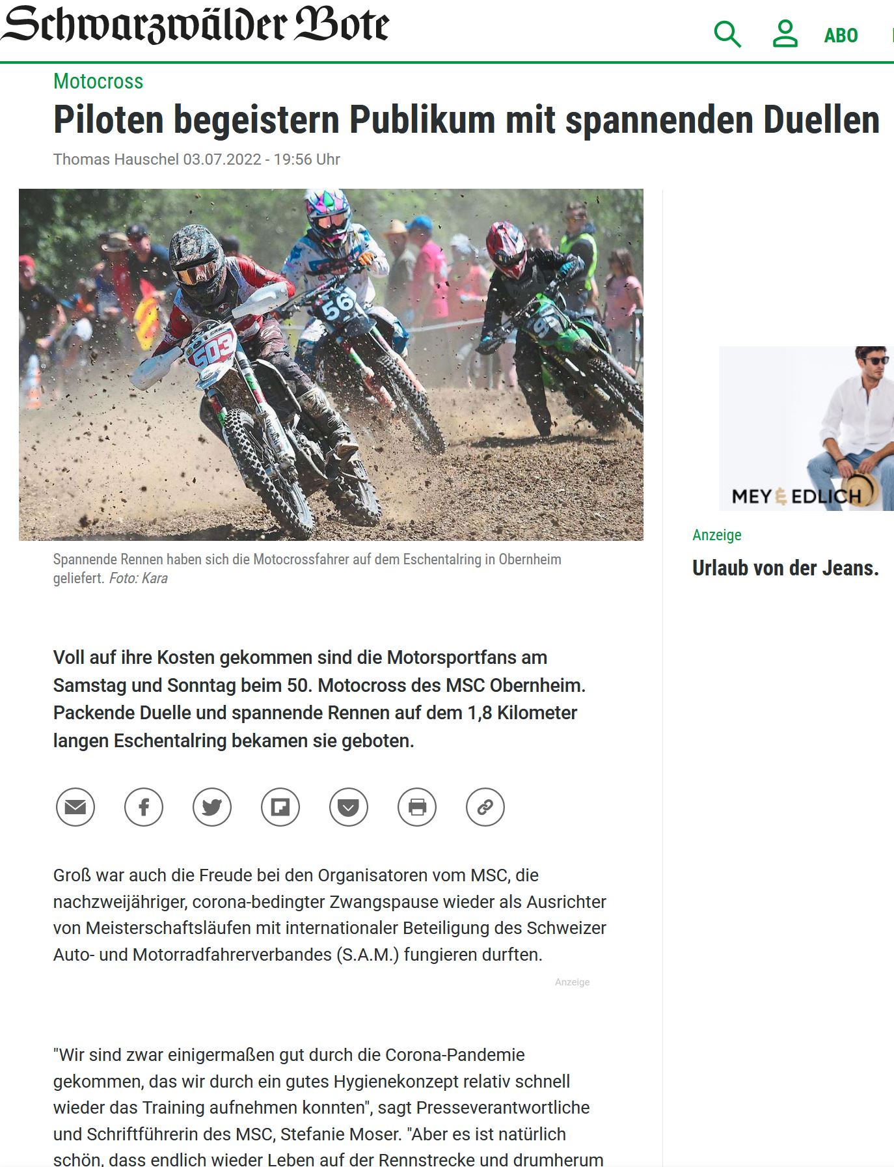Click the green Anzeige label above ad title
This screenshot has height=1167, width=894.
point(717,535)
